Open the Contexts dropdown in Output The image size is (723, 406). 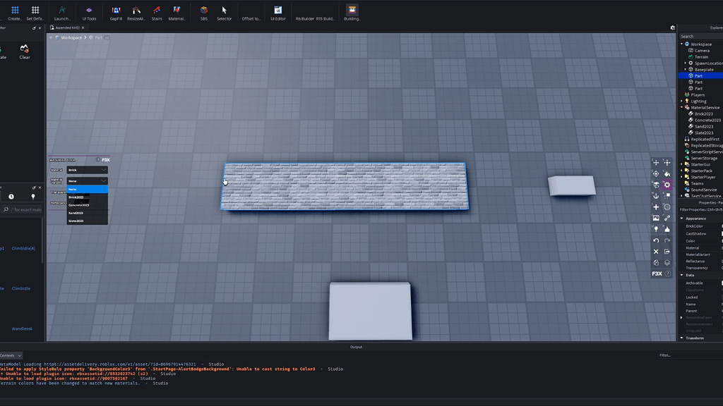coord(10,355)
